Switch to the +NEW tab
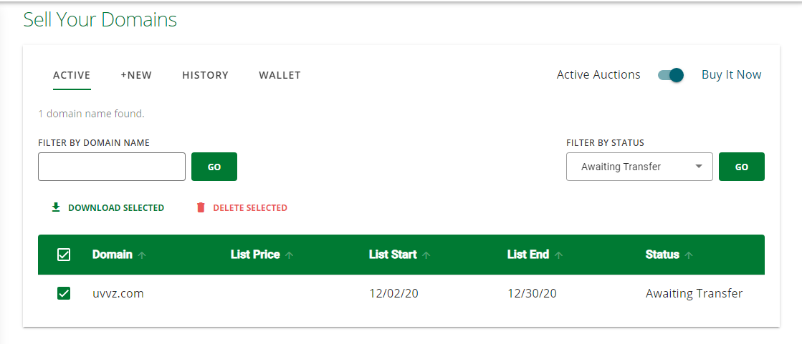The height and width of the screenshot is (344, 802). tap(136, 75)
